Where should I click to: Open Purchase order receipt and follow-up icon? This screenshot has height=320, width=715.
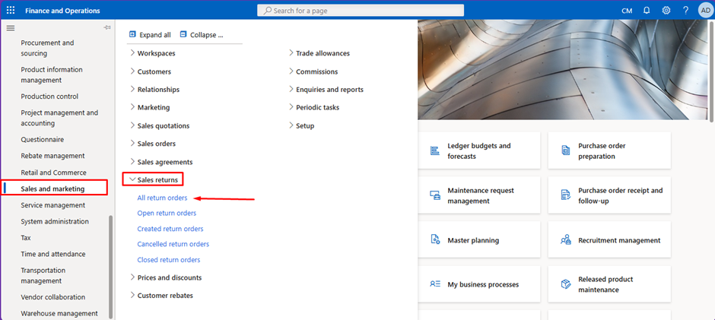[x=565, y=195]
